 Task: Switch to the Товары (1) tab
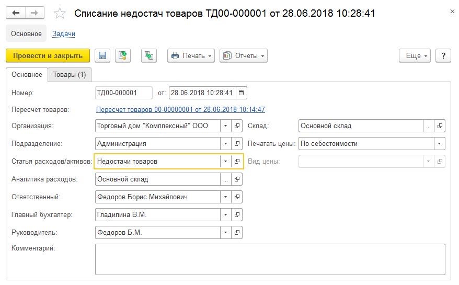click(x=70, y=75)
